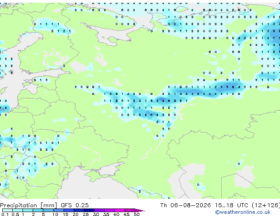Click the purple arrow tip above 50 mm
Screen dimensions: 280x216
pyautogui.click(x=140, y=210)
